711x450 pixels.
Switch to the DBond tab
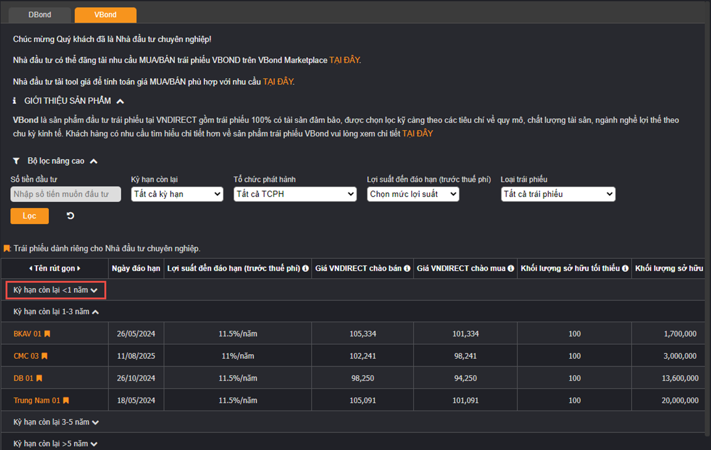[x=40, y=15]
